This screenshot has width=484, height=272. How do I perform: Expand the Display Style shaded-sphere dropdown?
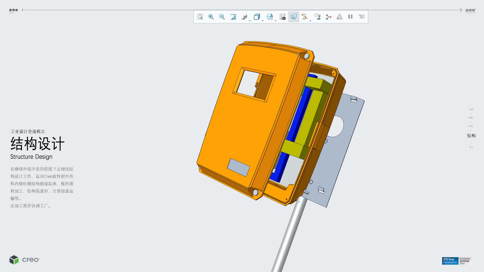pyautogui.click(x=245, y=17)
